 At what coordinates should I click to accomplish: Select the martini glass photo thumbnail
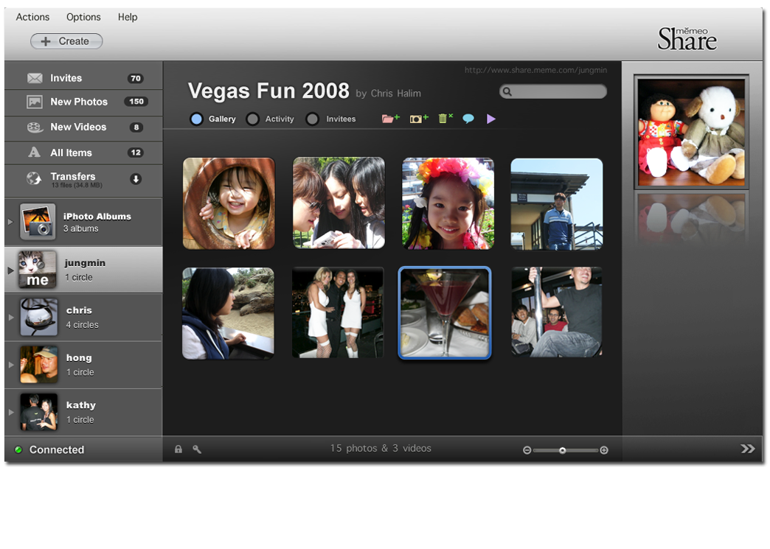coord(445,313)
